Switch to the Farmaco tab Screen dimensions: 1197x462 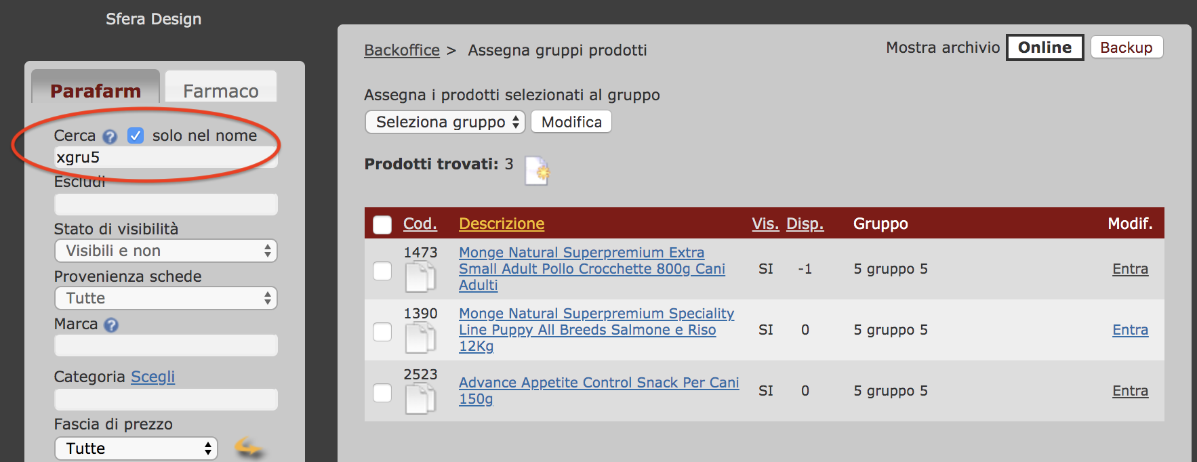[221, 91]
